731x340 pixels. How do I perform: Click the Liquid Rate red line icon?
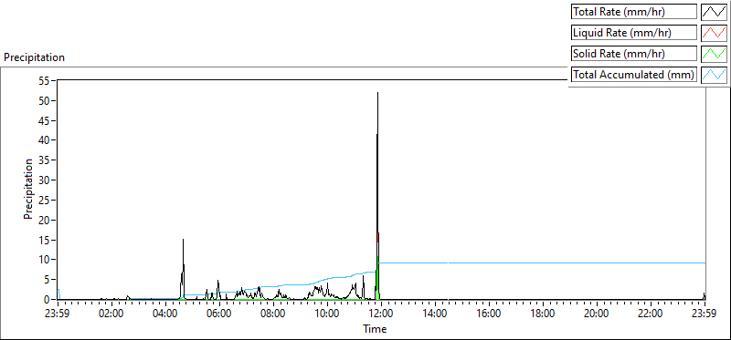[715, 33]
